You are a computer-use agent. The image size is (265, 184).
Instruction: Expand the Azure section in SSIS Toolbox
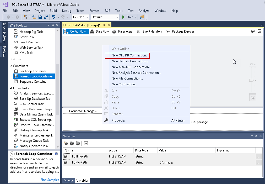point(11,59)
